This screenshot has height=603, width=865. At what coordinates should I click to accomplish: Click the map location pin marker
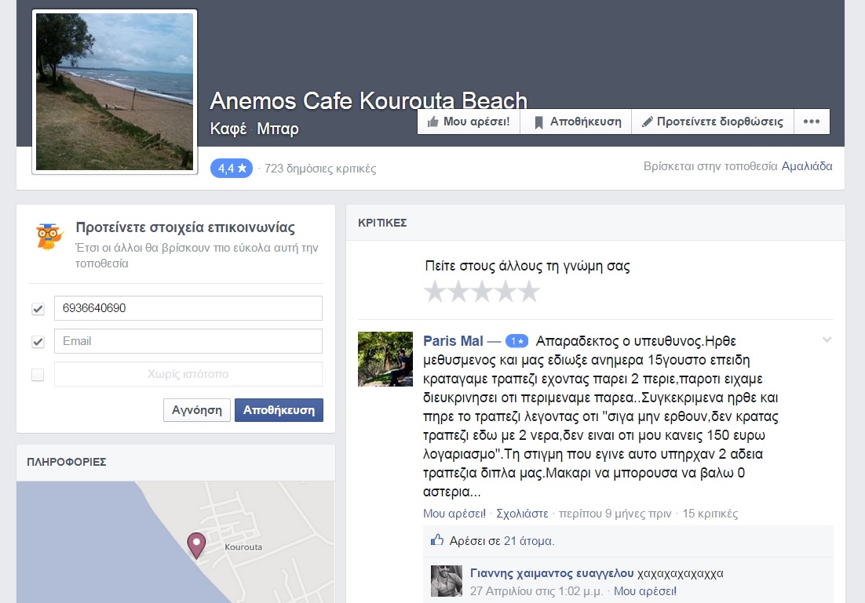coord(196,545)
